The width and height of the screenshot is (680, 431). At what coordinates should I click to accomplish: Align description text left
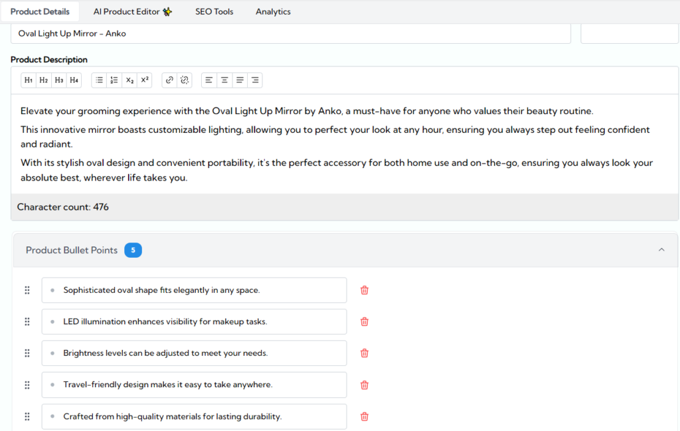coord(209,80)
